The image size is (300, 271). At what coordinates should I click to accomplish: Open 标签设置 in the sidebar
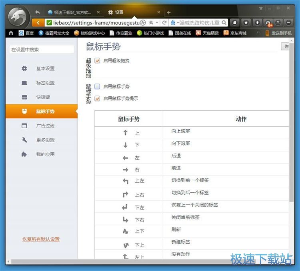42,83
